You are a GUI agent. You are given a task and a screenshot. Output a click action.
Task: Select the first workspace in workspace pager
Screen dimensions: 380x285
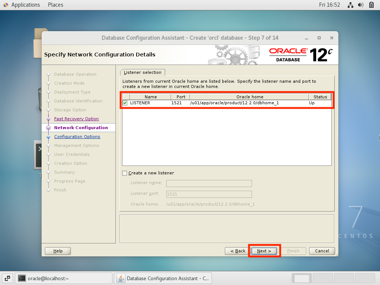[302, 278]
